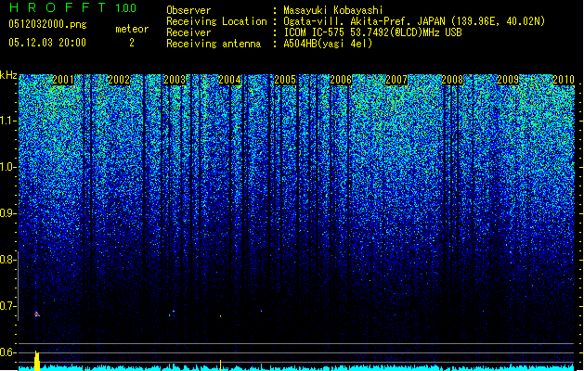Click the 1.1 frequency axis tick label

(x=6, y=121)
